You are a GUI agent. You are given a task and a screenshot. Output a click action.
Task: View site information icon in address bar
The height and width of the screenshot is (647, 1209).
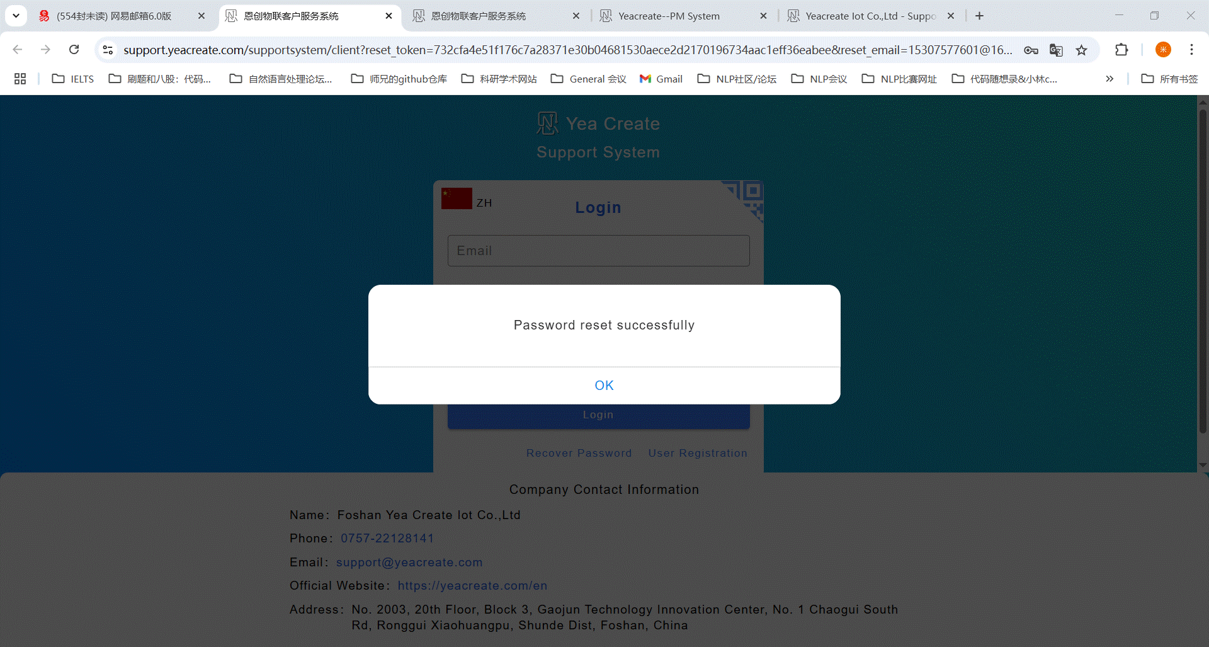coord(108,50)
